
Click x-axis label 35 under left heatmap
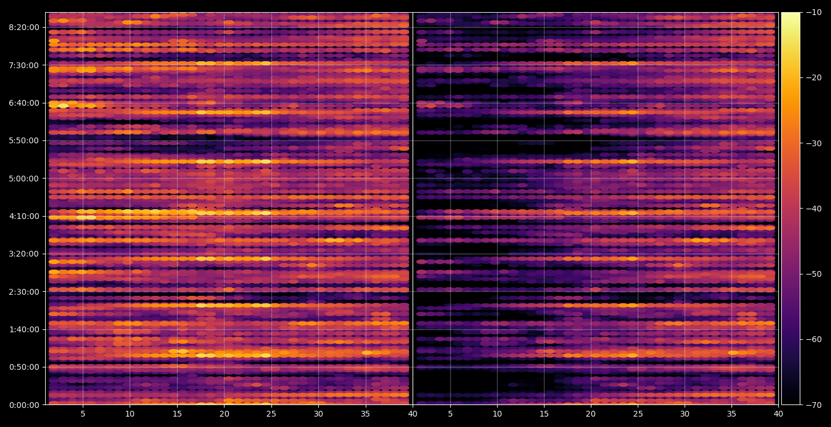[x=366, y=414]
